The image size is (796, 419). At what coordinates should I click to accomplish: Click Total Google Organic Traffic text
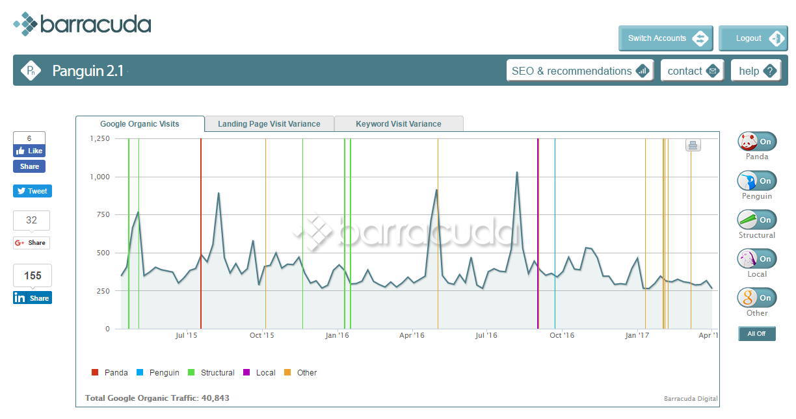click(157, 398)
